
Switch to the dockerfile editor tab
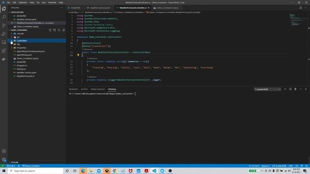pos(76,8)
